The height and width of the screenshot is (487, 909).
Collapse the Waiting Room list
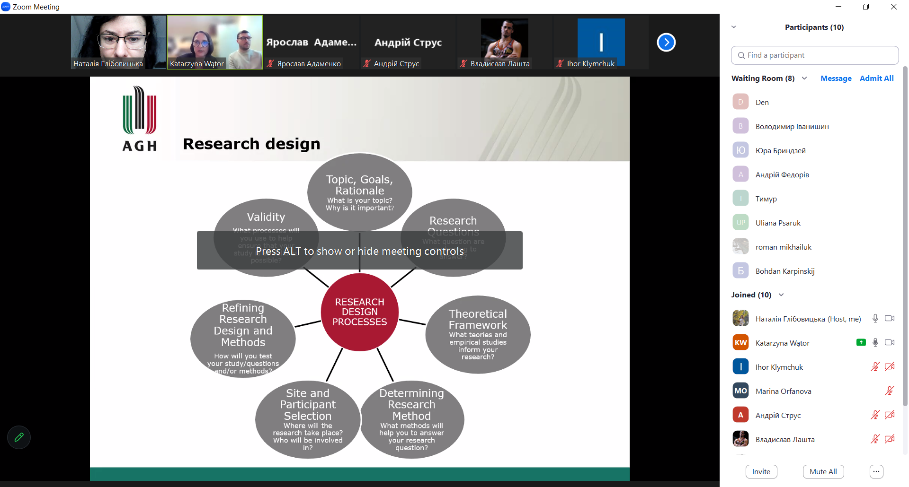804,78
